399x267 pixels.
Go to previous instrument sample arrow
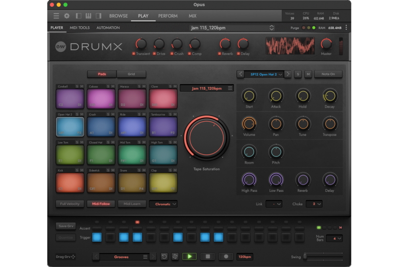[x=240, y=74]
